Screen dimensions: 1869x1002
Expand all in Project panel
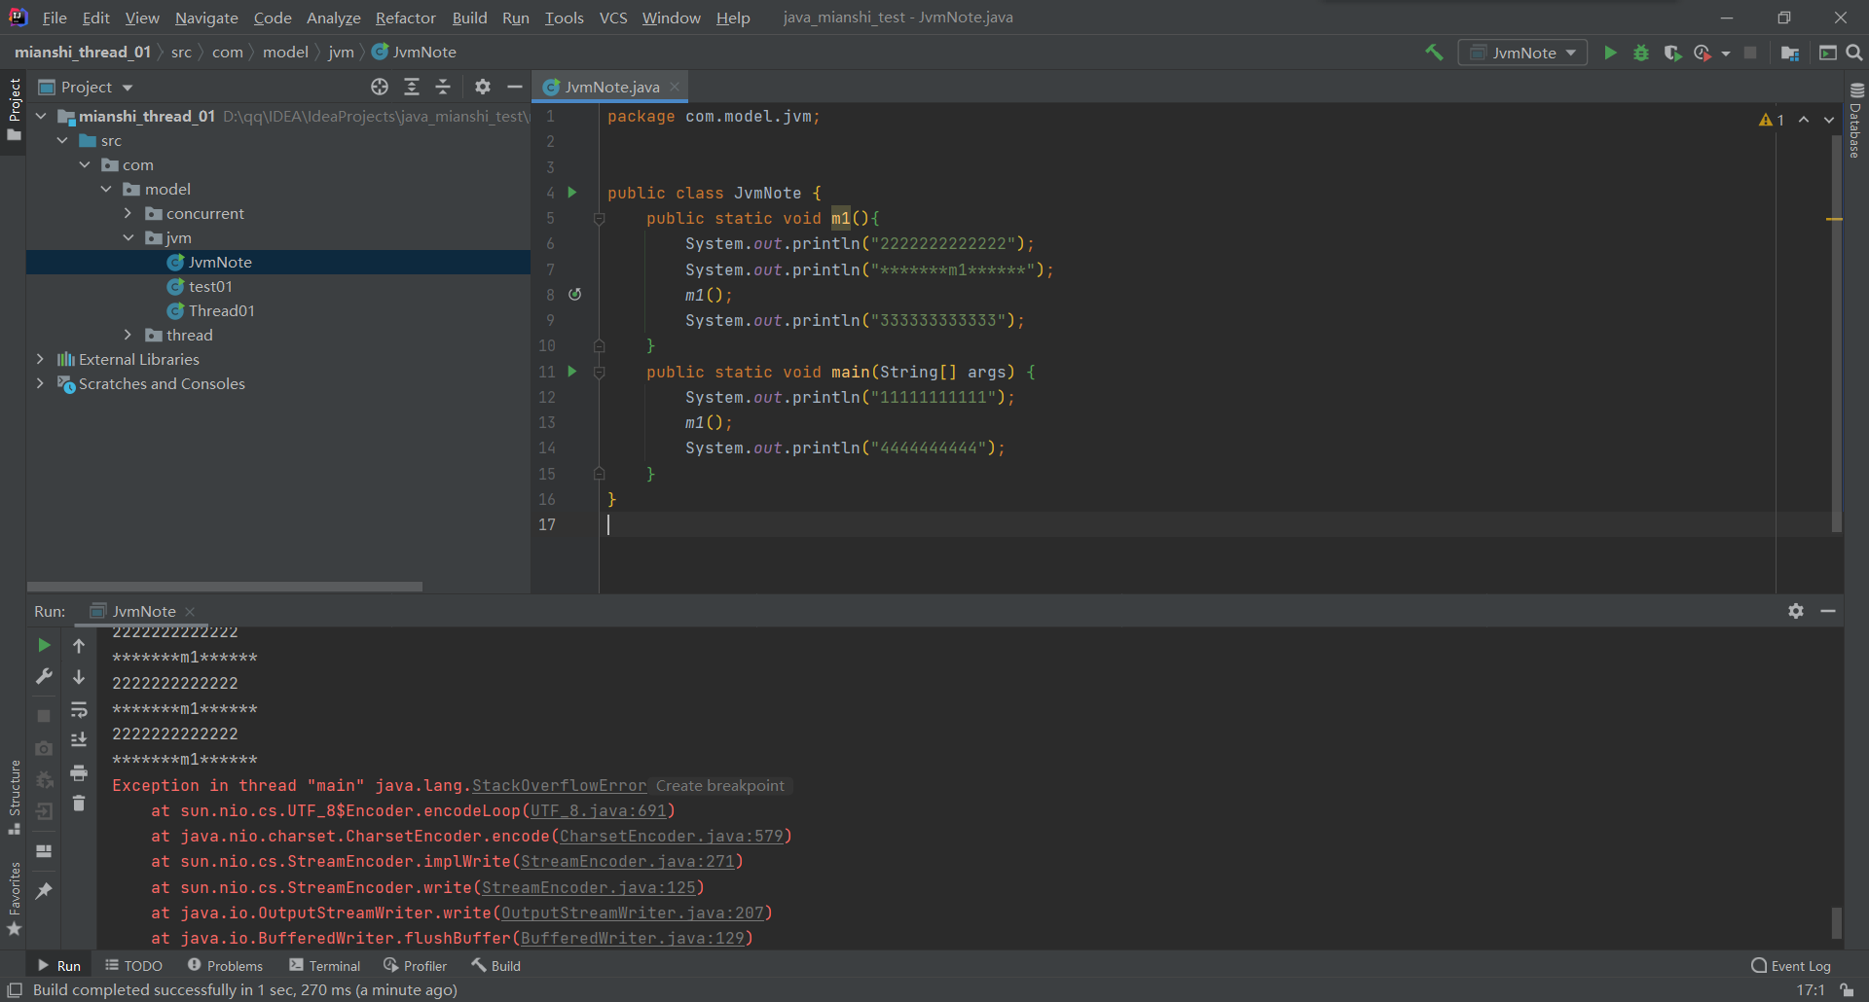[412, 87]
